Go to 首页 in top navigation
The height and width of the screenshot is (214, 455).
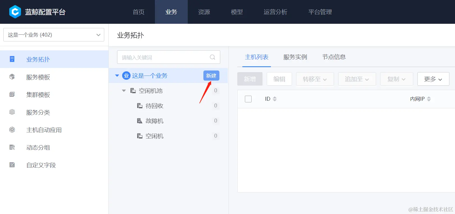pos(138,12)
